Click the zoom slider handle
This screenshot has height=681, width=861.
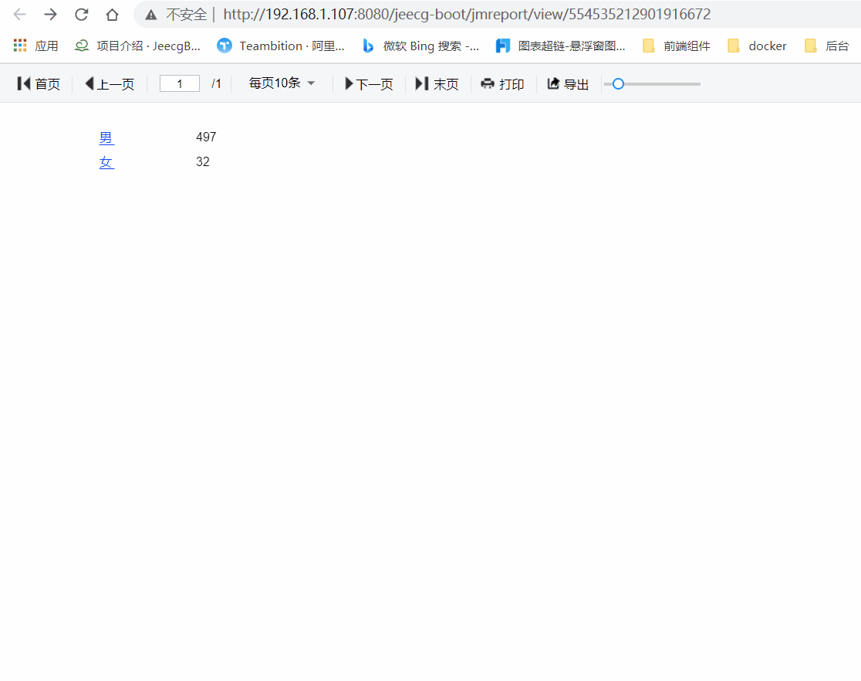pos(618,84)
